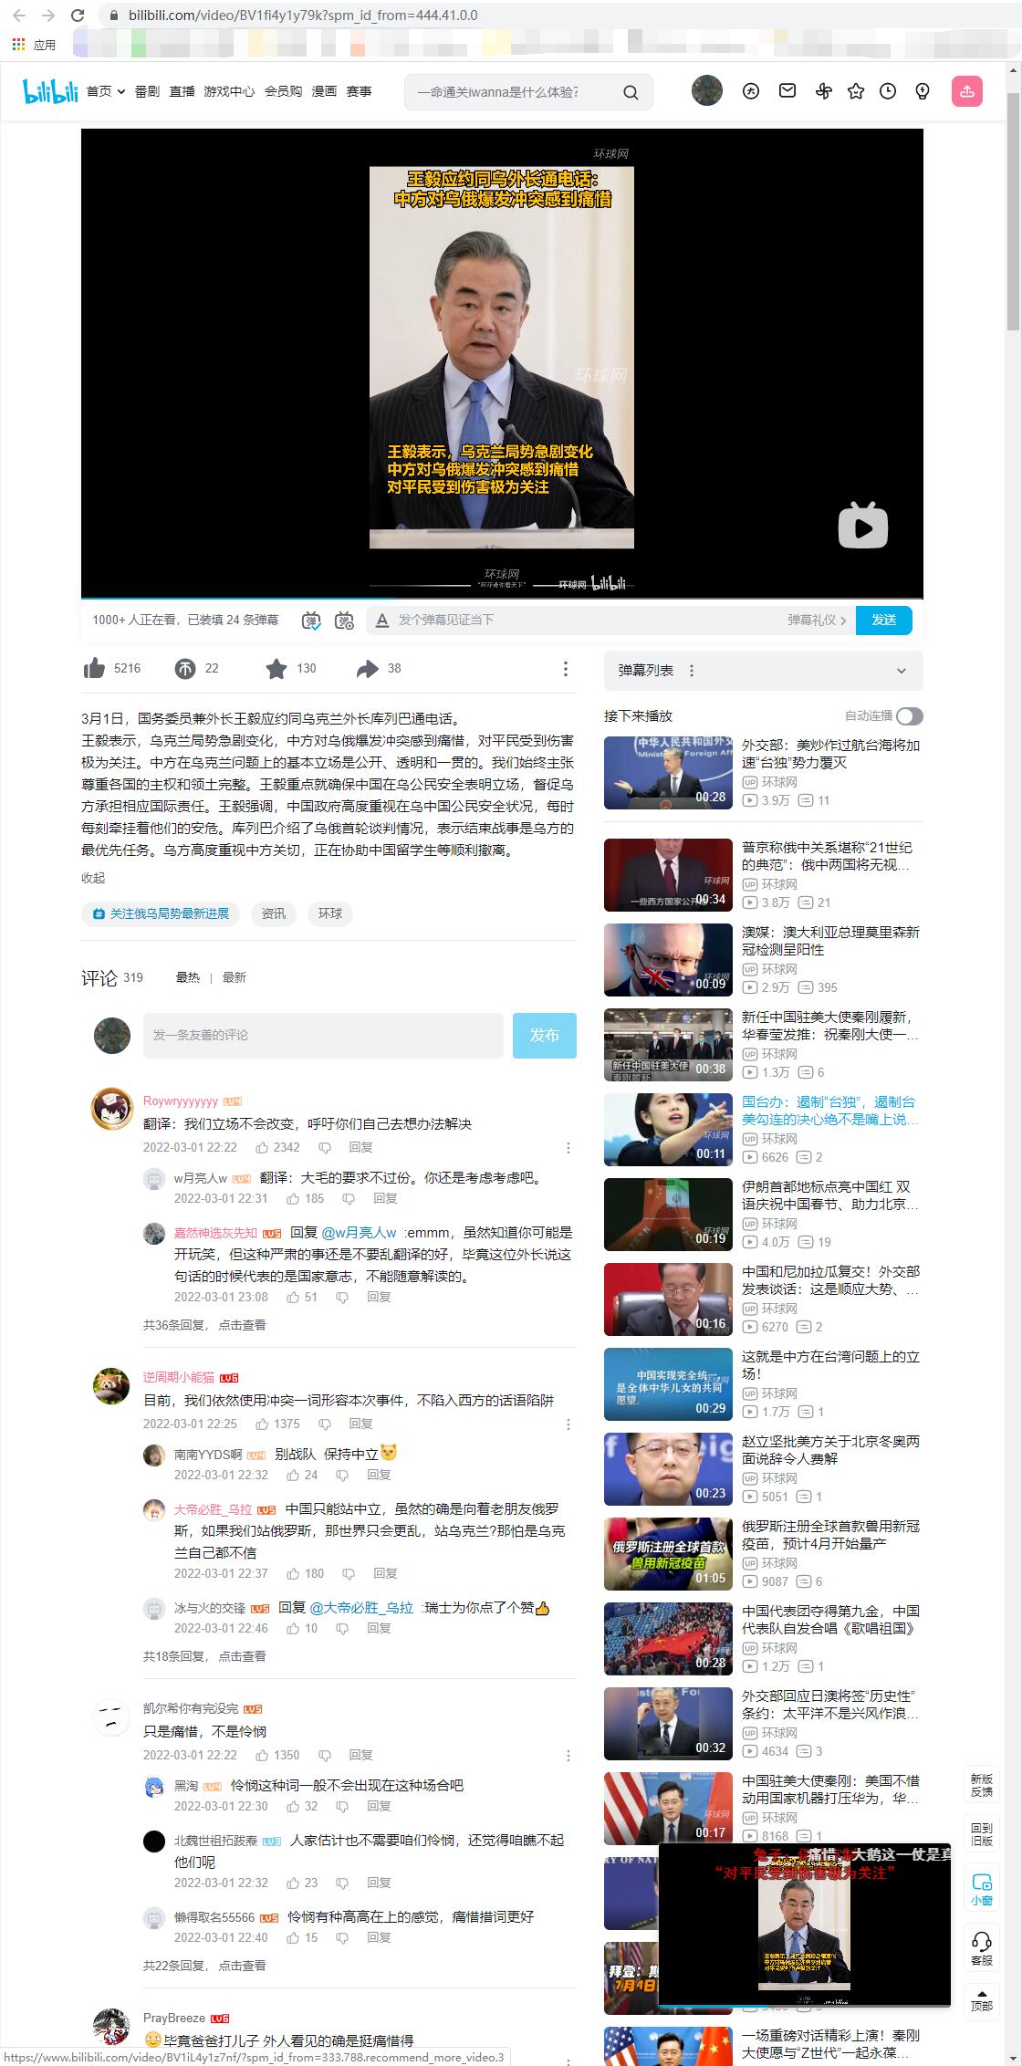This screenshot has width=1022, height=2066.
Task: Toggle danmaku display with the 弹 icon
Action: pos(311,621)
